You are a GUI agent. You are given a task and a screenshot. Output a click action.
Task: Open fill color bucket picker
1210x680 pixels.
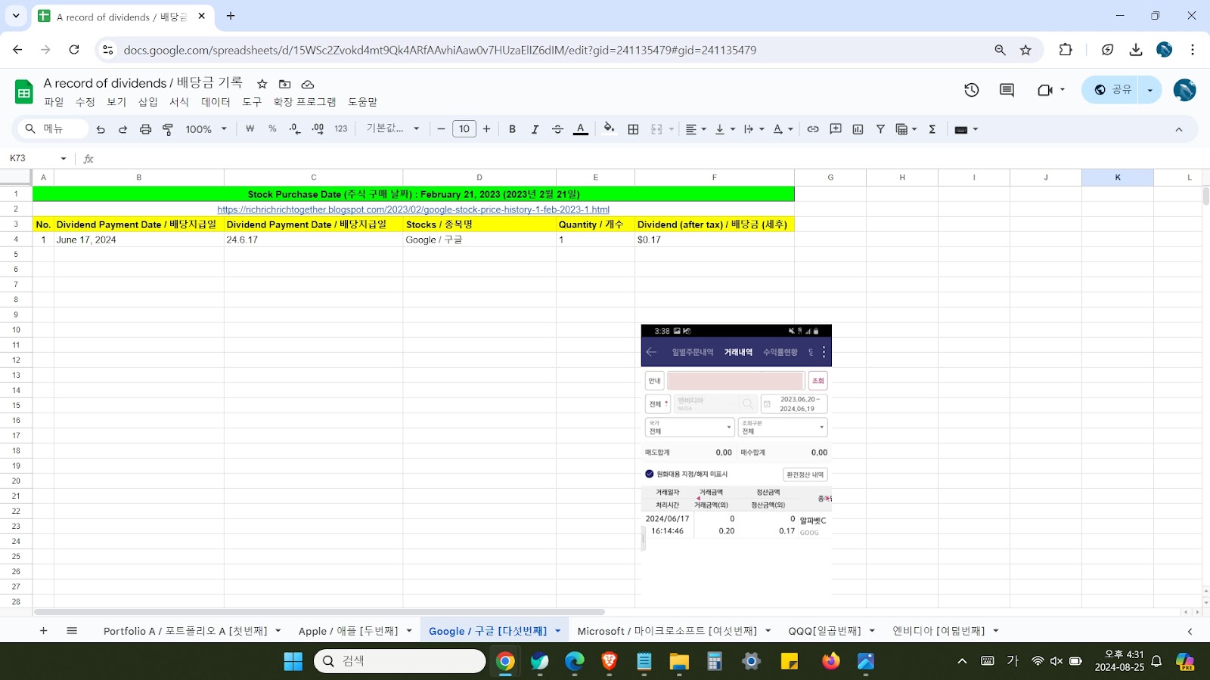click(x=609, y=129)
